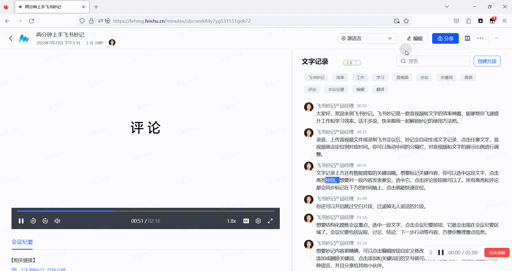Select the 高亮 keyword tag
This screenshot has height=271, width=512.
coord(468,78)
